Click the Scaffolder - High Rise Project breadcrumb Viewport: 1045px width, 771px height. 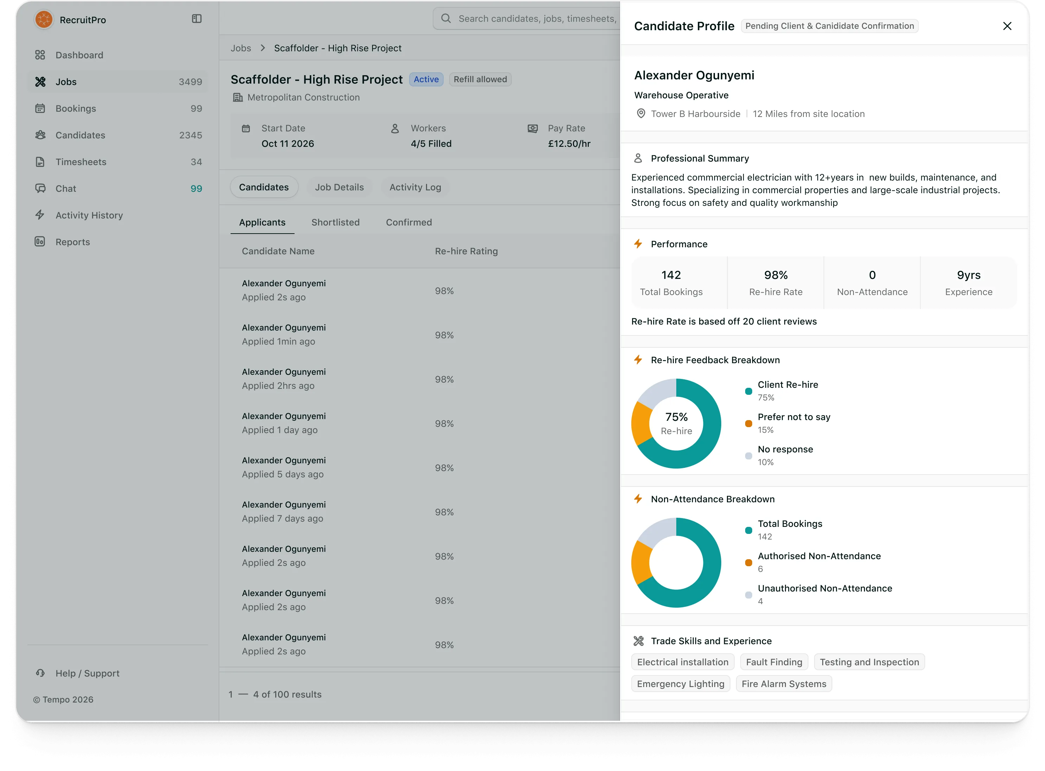(x=337, y=48)
